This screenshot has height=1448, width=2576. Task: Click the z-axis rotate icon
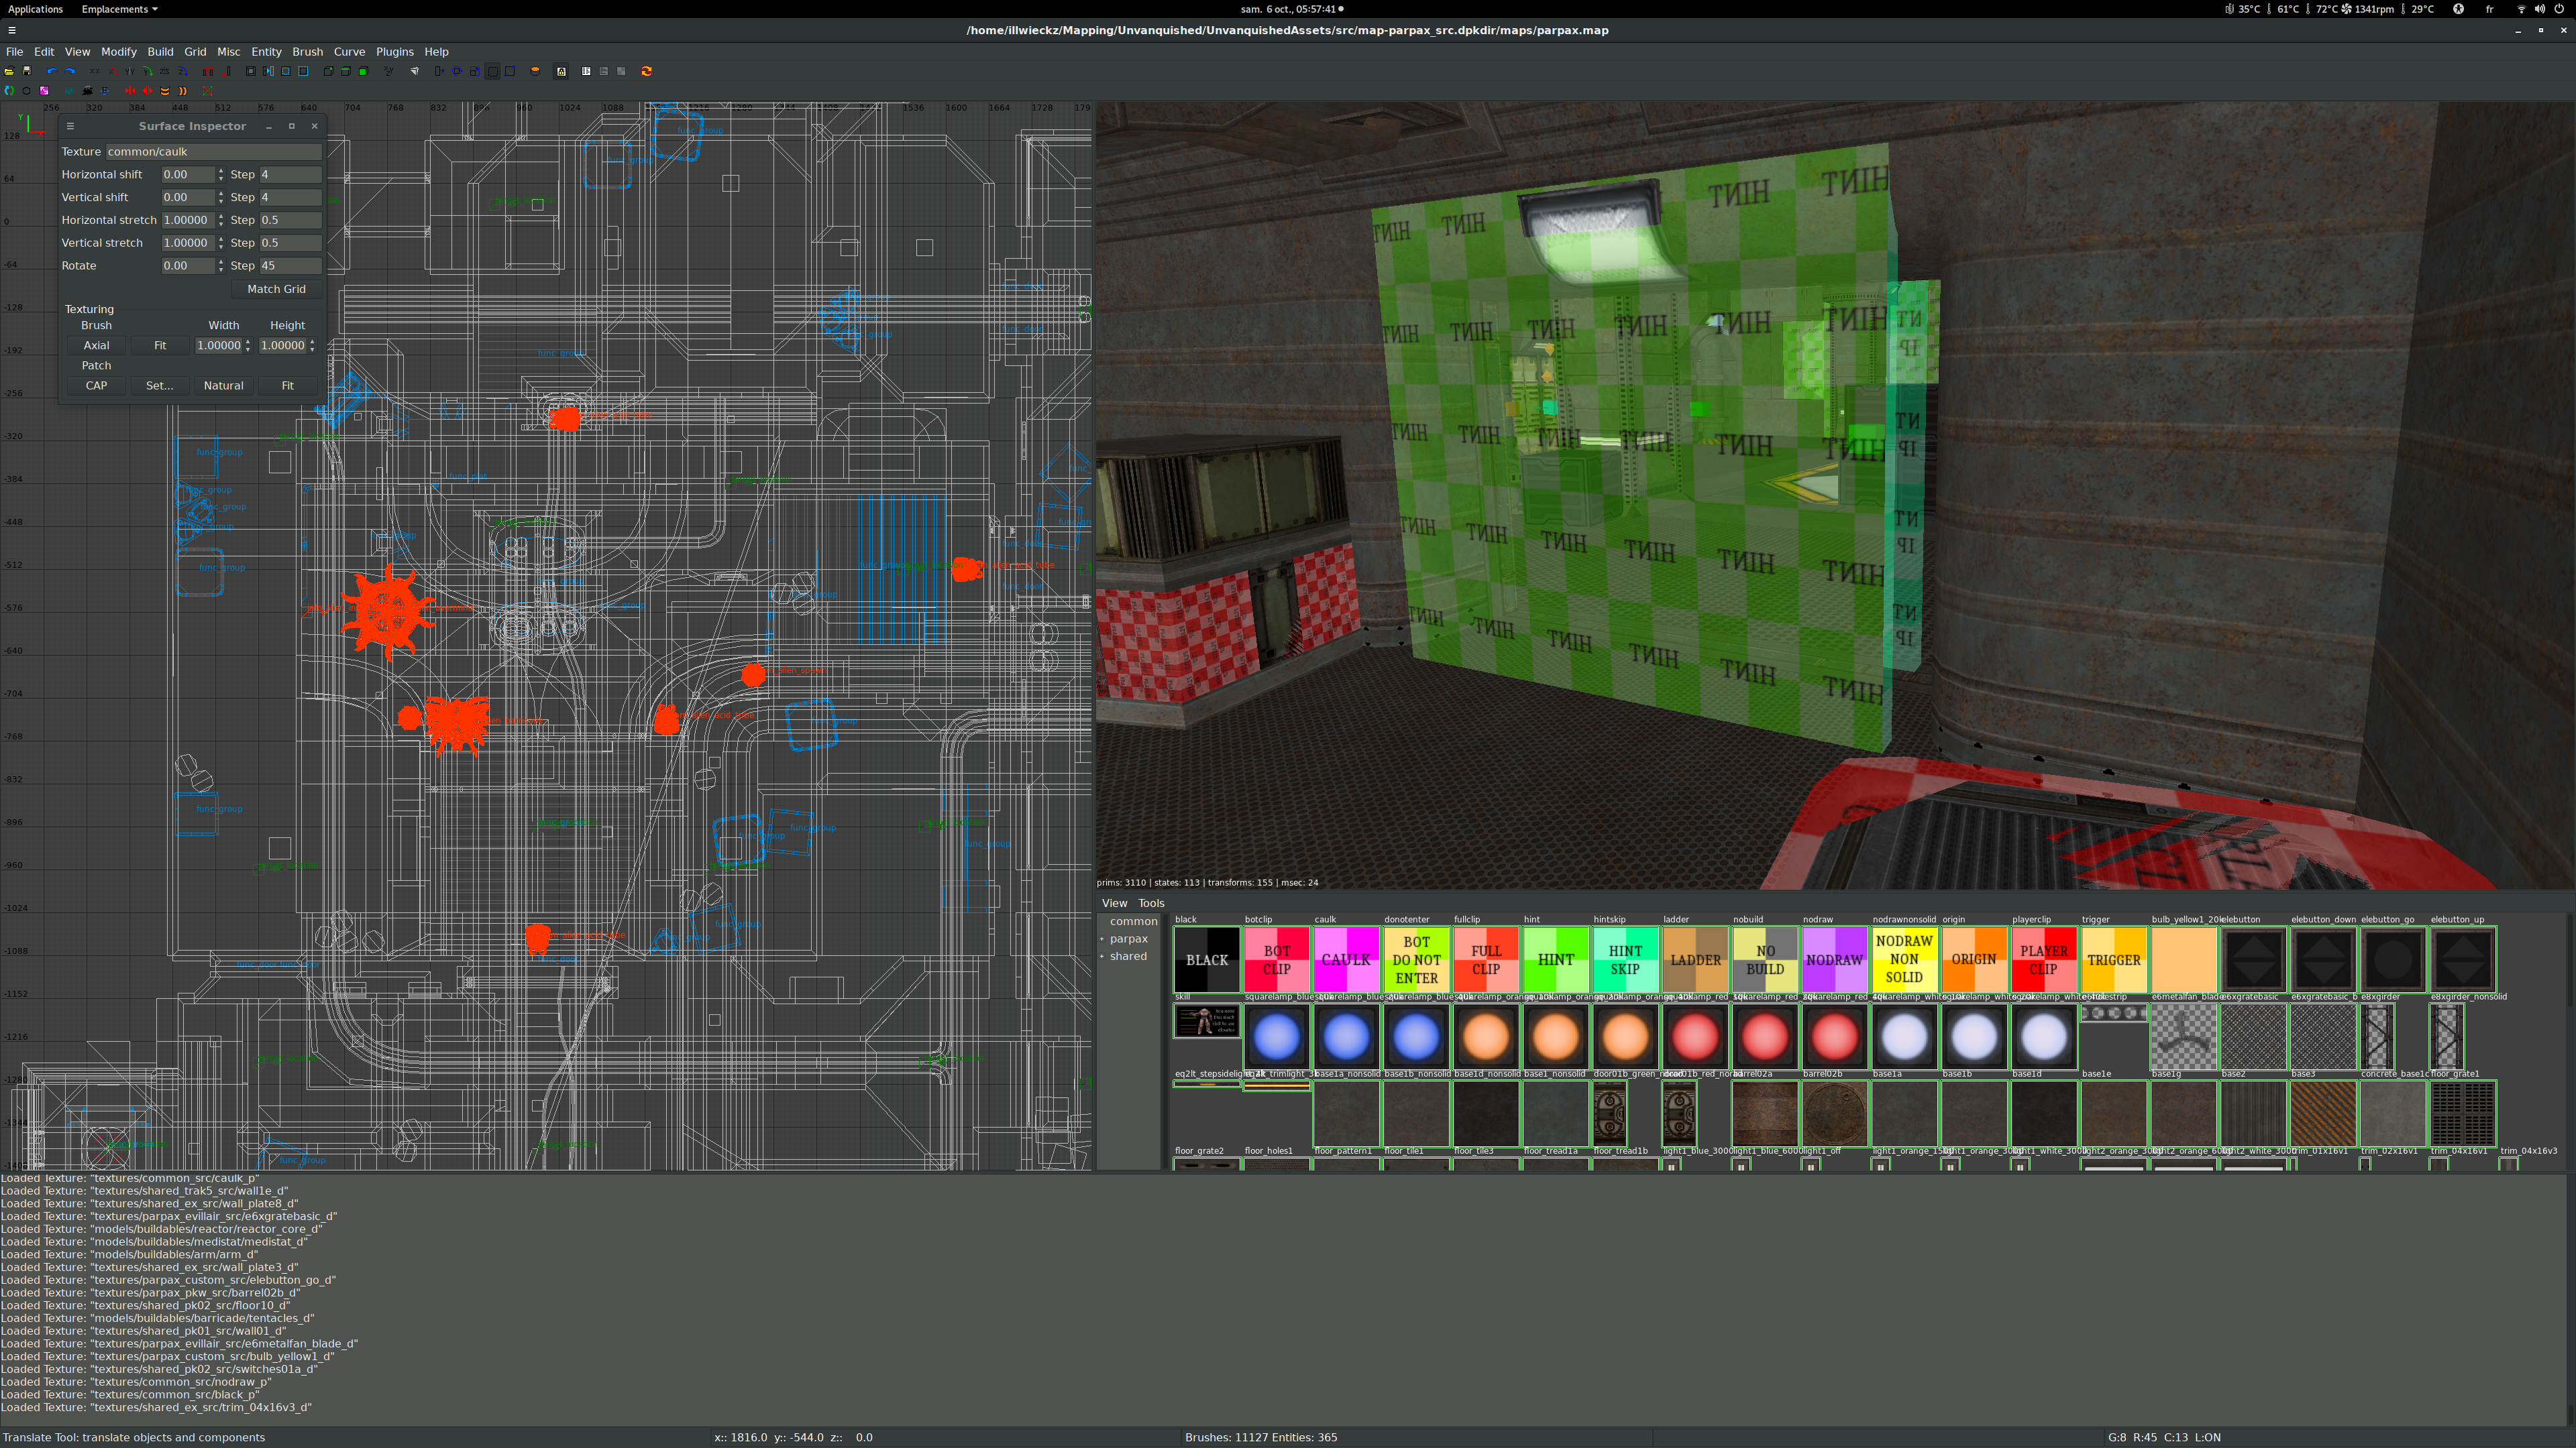(183, 71)
